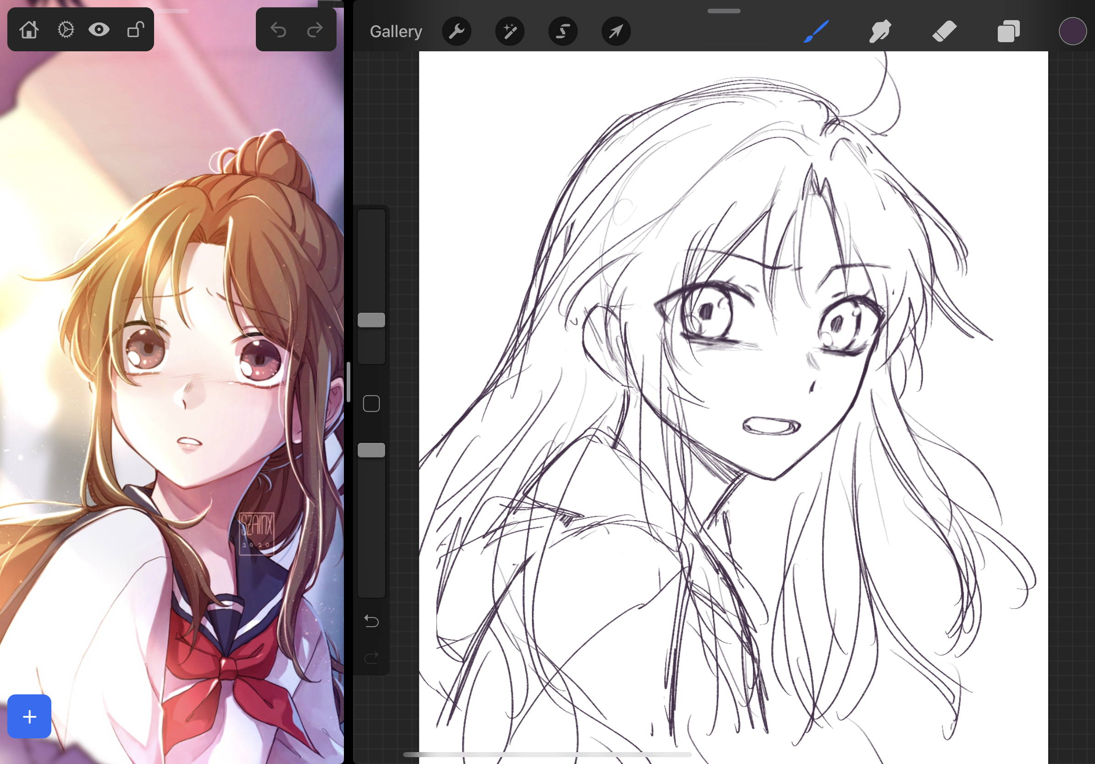
Task: Toggle the eye visibility icon
Action: [99, 29]
